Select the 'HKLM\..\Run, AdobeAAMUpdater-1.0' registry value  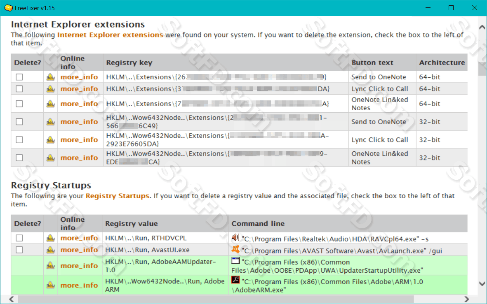[x=160, y=266]
